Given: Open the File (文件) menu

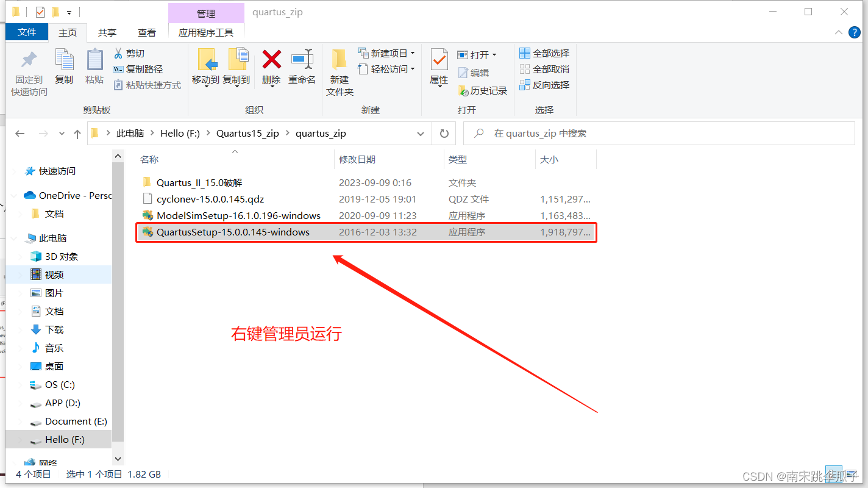Looking at the screenshot, I should click(27, 32).
